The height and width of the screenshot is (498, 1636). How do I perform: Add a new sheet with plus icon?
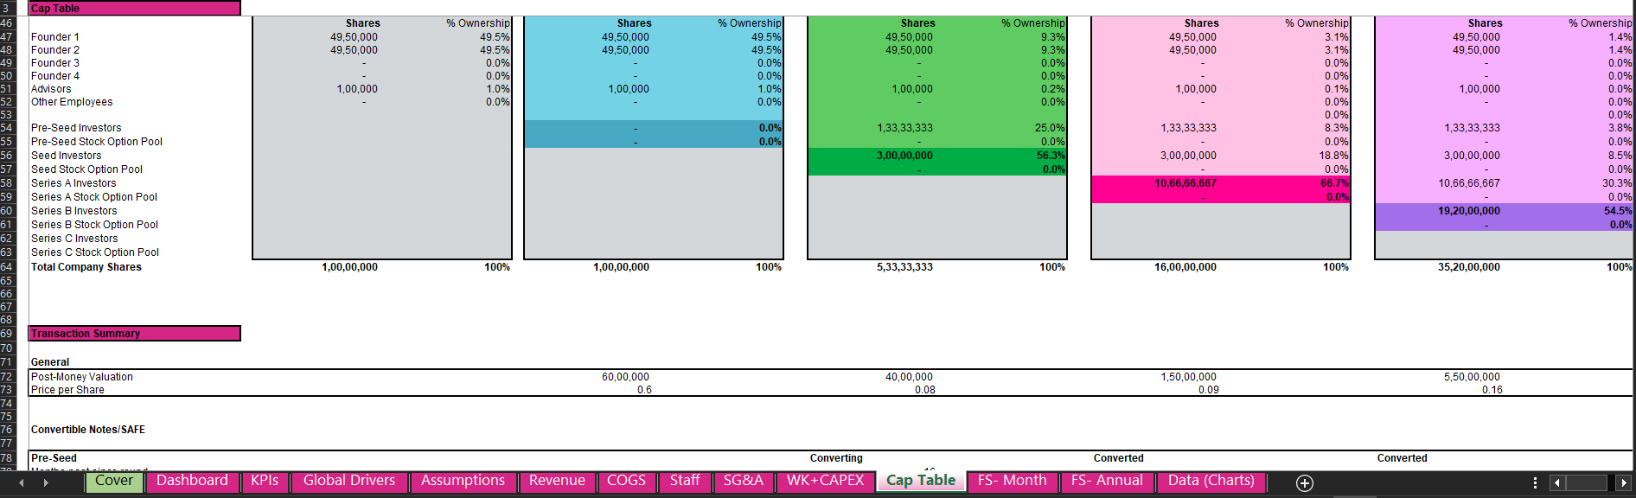point(1305,483)
